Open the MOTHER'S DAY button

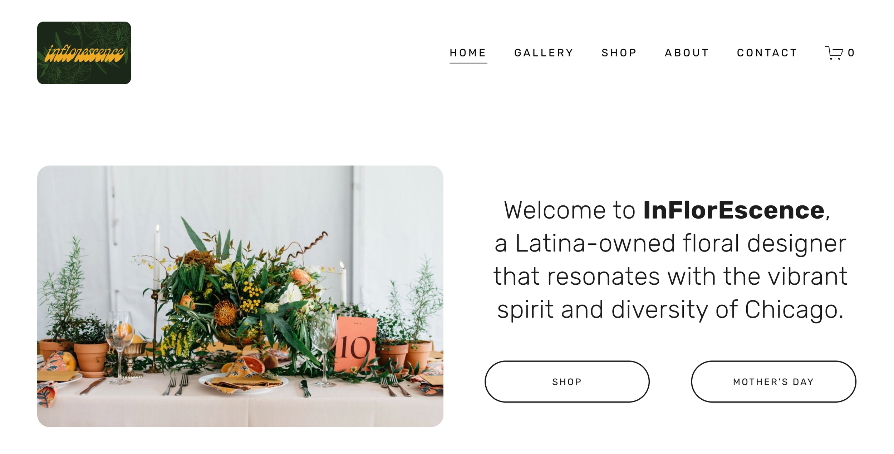pos(773,382)
